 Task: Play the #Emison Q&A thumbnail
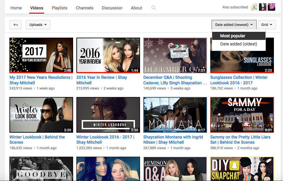(x=175, y=169)
